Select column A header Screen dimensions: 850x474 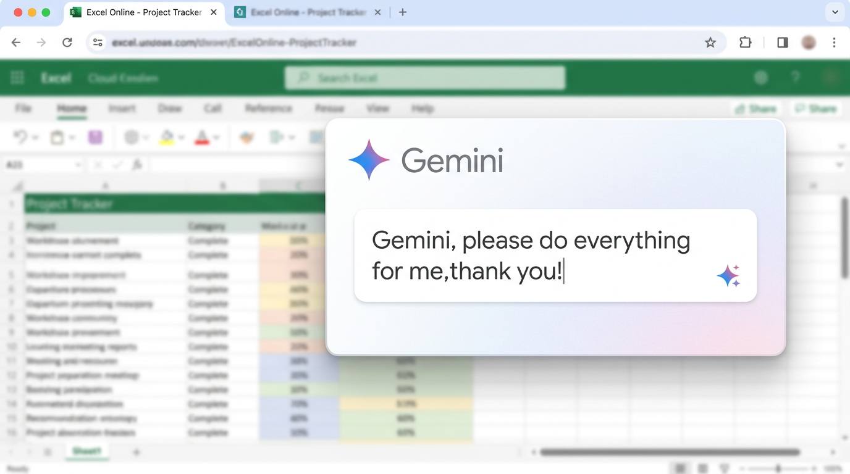pyautogui.click(x=105, y=186)
